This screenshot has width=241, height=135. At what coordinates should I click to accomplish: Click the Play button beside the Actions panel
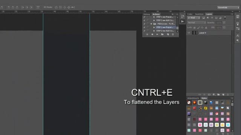tap(182, 22)
